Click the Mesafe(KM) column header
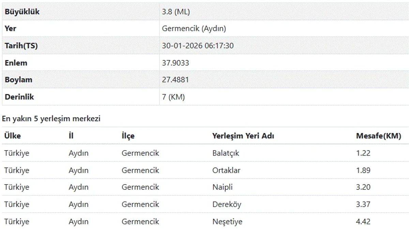The width and height of the screenshot is (409, 237). [x=378, y=136]
